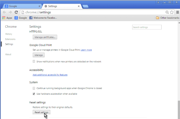Viewport: 180px width, 119px height.
Task: Click the Reset settings button
Action: 42,112
